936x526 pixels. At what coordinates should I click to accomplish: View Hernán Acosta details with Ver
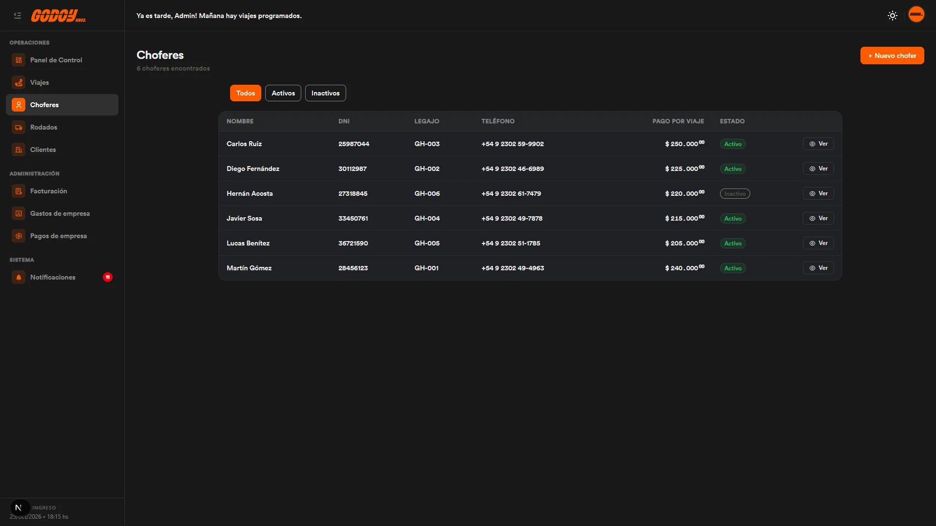tap(818, 193)
